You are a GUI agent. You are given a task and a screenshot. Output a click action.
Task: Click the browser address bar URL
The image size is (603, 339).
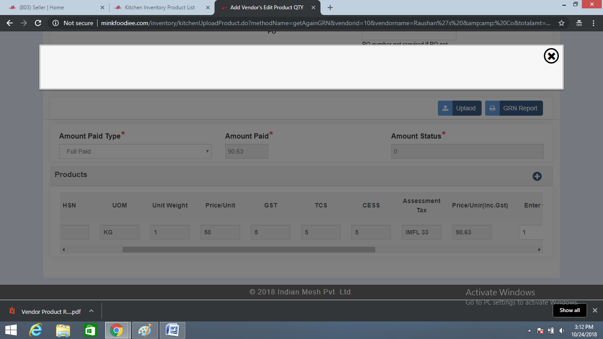point(326,23)
